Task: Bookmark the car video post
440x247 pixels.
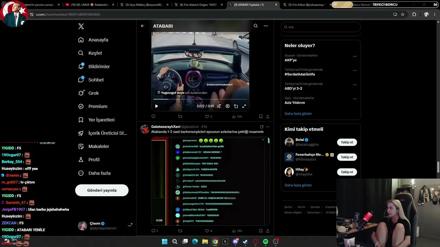Action: click(261, 117)
